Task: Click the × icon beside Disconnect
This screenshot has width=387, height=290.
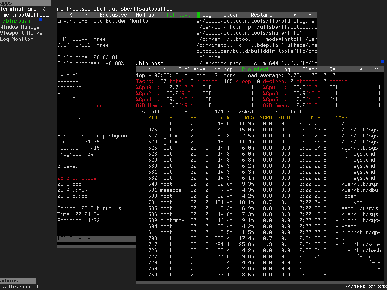Action: tap(4, 287)
